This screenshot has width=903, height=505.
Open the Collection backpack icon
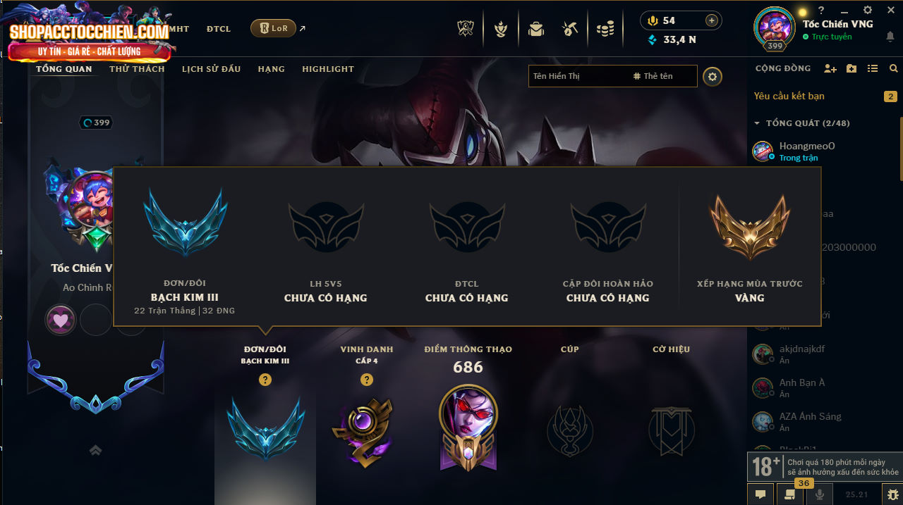(x=536, y=29)
